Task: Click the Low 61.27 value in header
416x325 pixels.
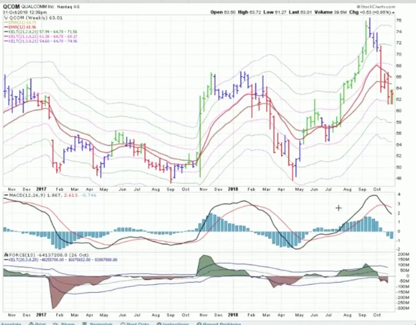Action: (274, 12)
